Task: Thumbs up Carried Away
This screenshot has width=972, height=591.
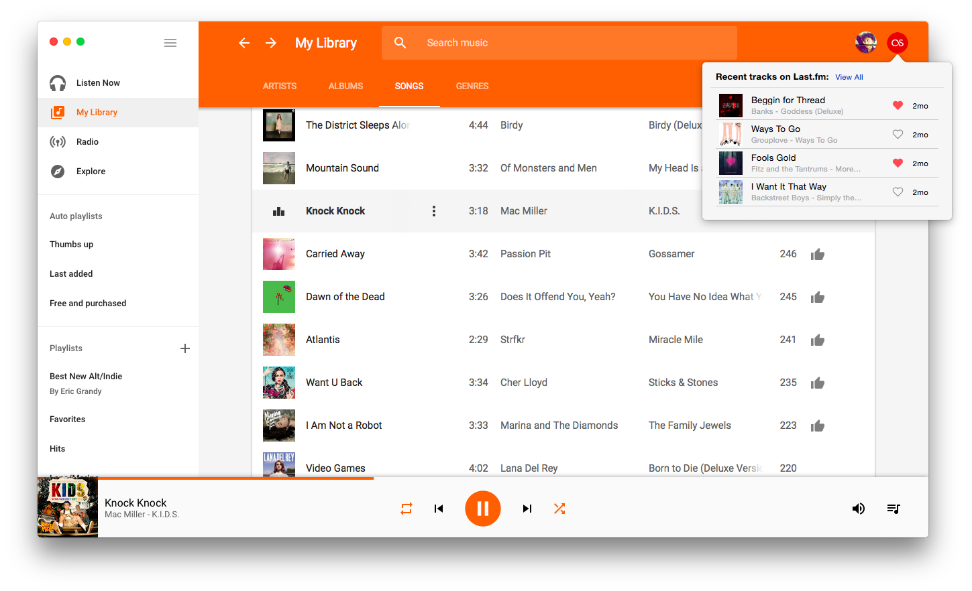Action: point(818,254)
